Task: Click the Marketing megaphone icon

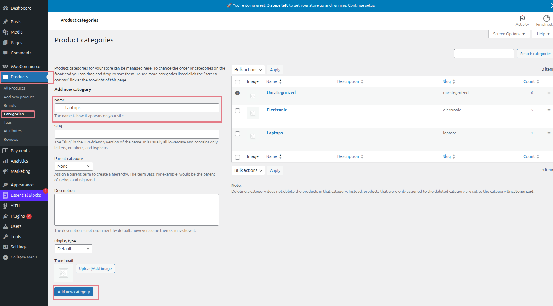Action: click(x=5, y=171)
